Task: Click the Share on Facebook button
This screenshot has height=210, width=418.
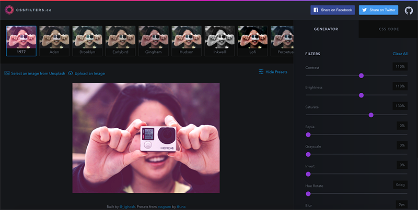Action: pos(332,10)
